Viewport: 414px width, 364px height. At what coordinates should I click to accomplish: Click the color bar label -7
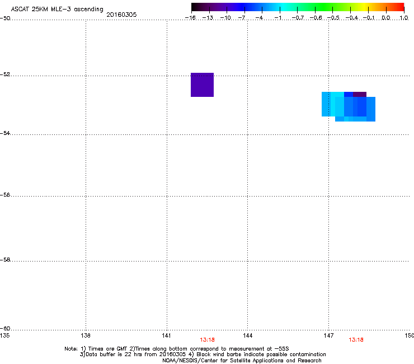tap(242, 18)
